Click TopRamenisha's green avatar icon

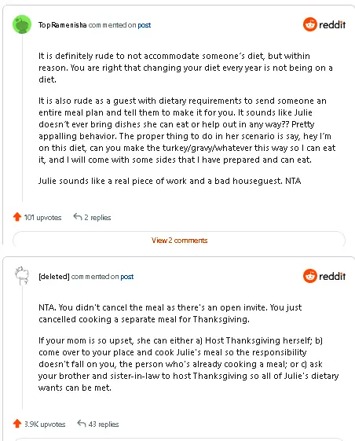(22, 24)
